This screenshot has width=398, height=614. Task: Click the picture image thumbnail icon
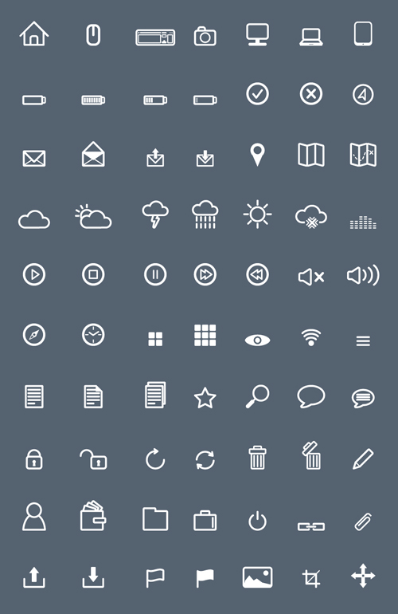[257, 577]
